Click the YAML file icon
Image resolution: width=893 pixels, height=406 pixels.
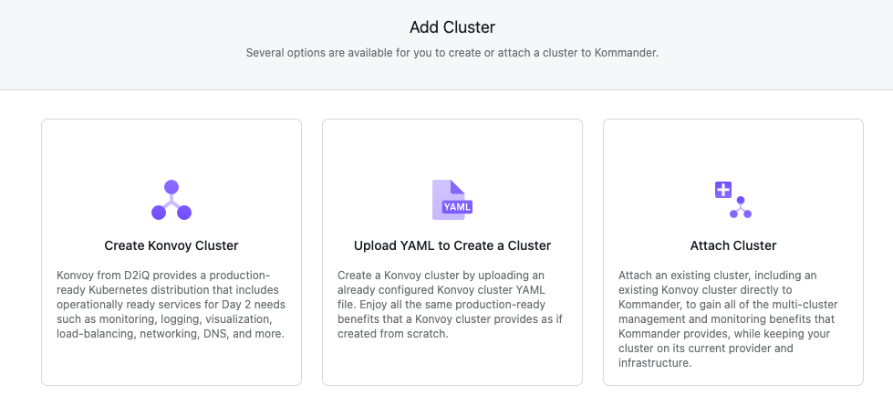tap(452, 200)
